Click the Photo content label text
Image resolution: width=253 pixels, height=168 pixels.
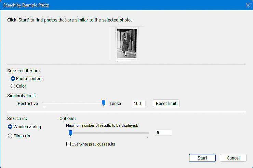29,79
